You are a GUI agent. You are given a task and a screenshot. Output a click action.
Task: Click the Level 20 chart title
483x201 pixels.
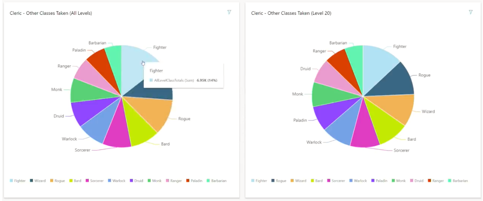291,13
